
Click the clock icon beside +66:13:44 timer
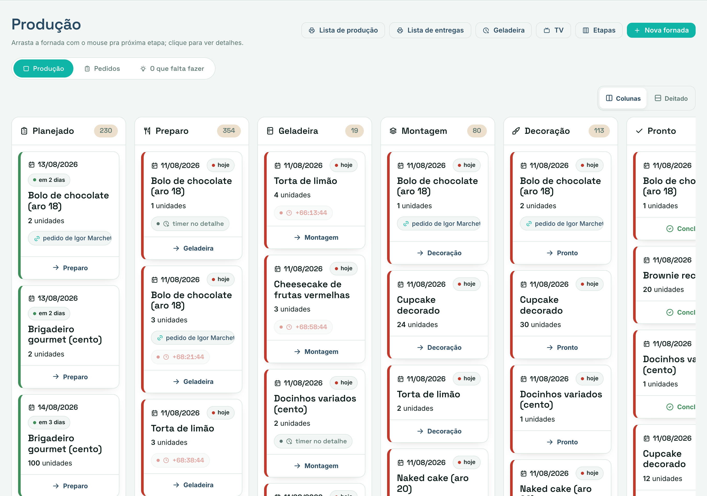tap(289, 213)
